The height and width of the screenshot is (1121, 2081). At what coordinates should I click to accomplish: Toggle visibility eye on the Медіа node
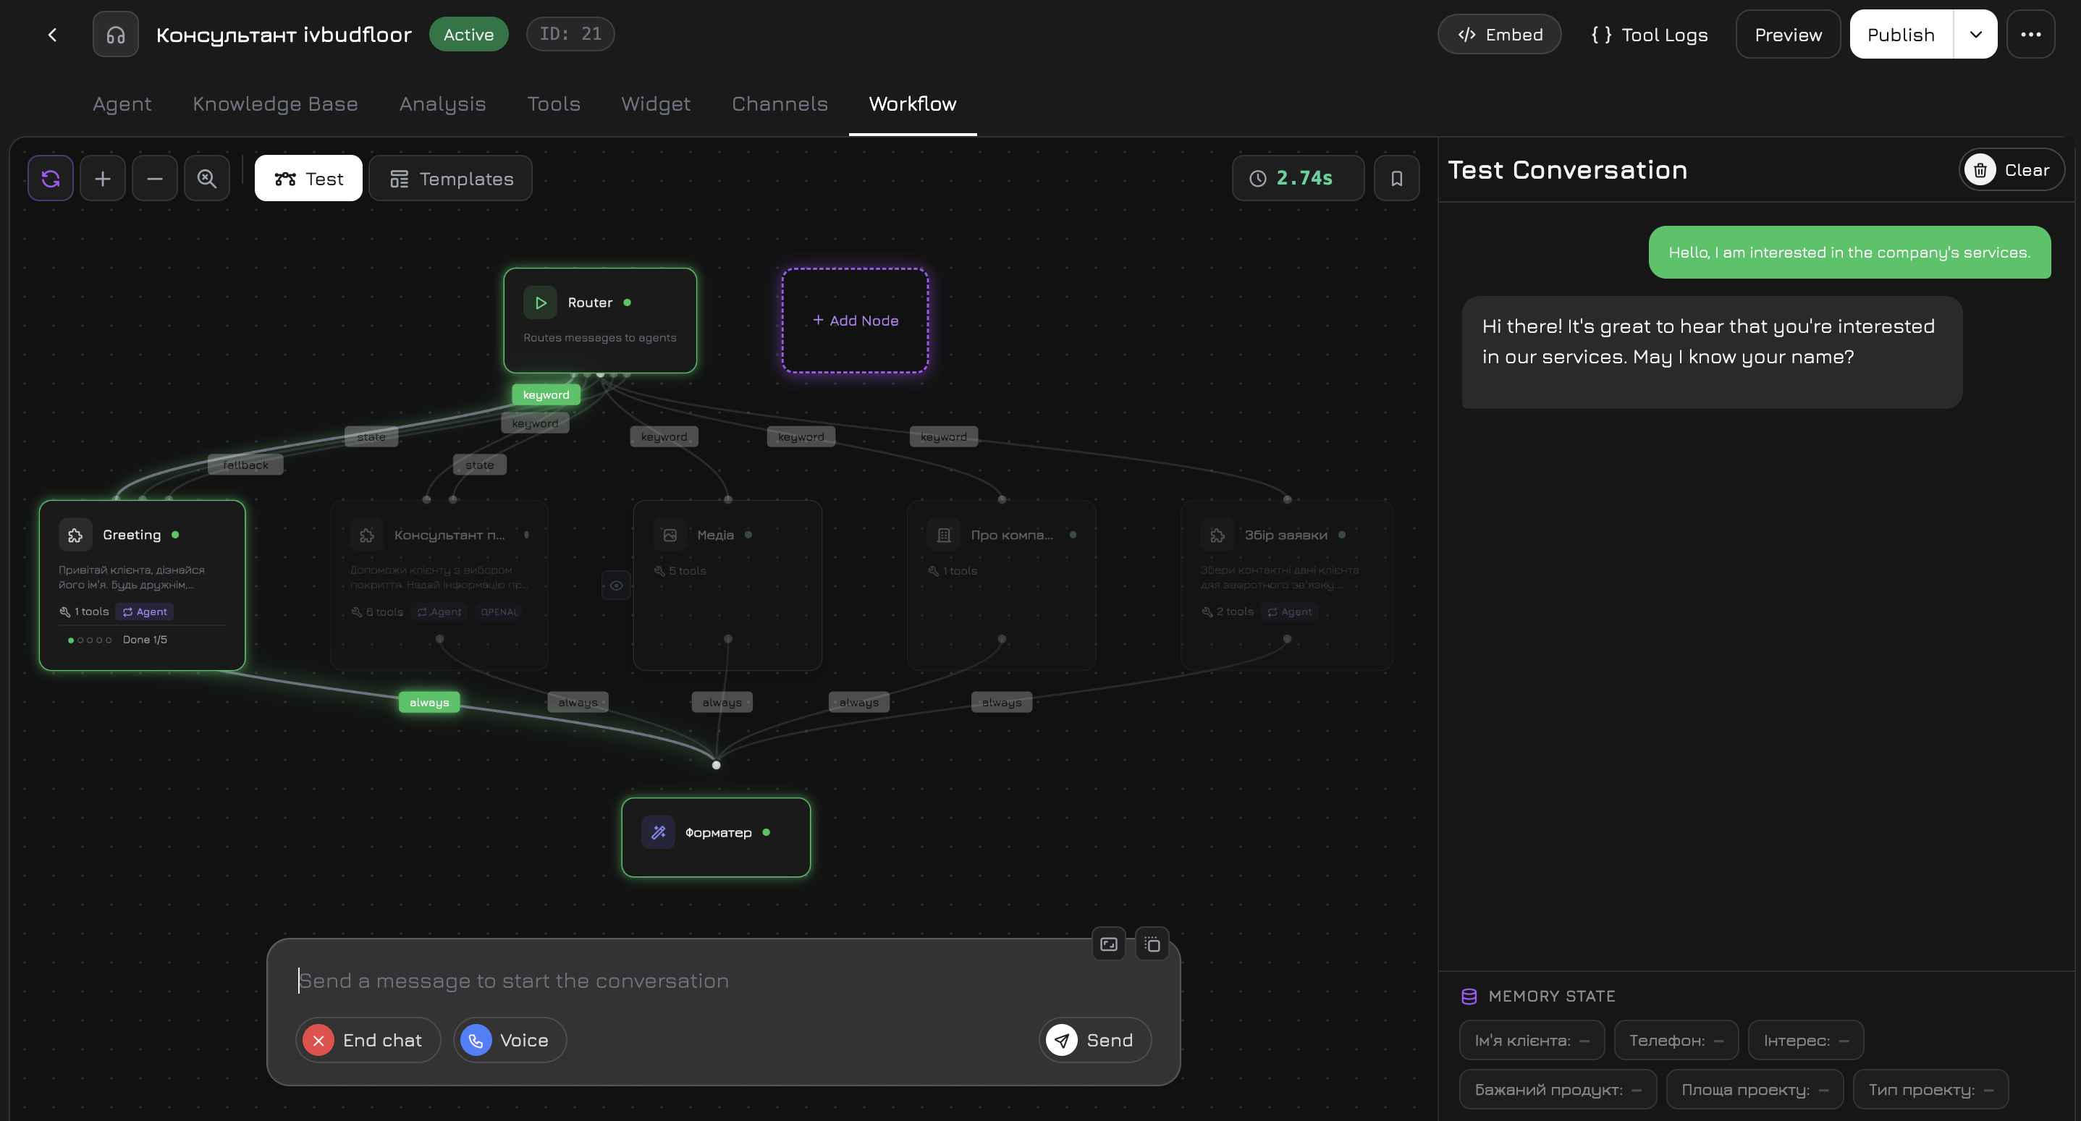tap(617, 585)
